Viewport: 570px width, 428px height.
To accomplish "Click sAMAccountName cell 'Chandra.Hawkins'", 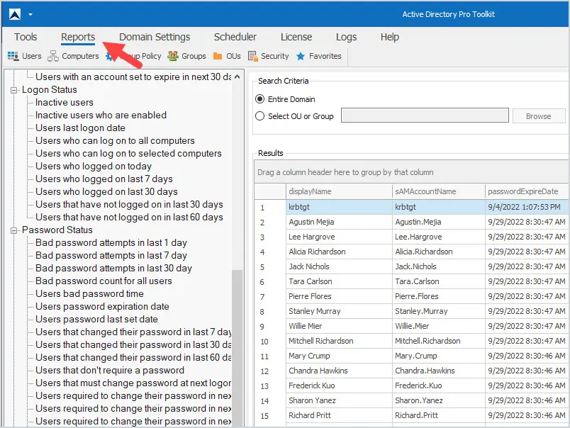I will [439, 371].
